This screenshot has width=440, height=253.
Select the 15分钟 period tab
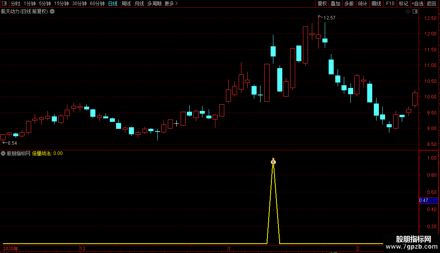tap(62, 4)
